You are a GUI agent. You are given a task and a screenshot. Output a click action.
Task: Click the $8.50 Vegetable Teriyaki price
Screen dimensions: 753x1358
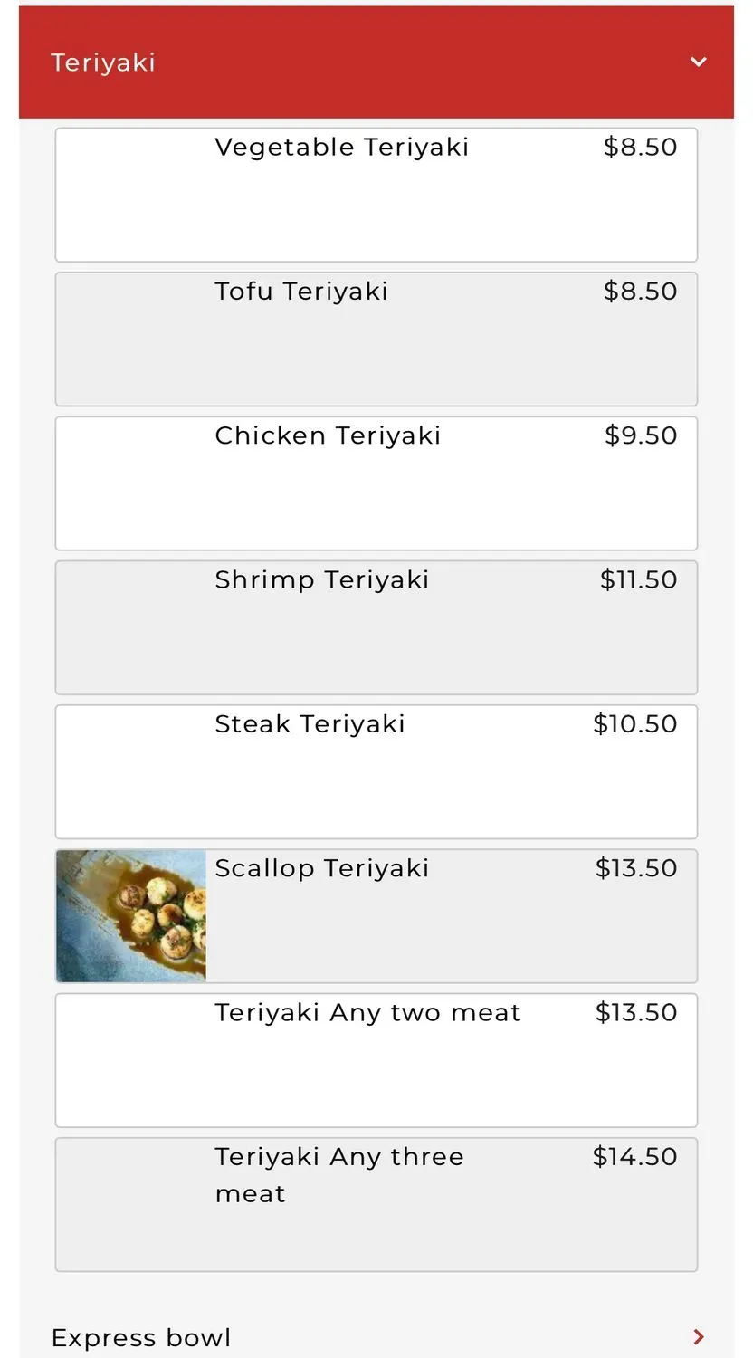[x=640, y=147]
